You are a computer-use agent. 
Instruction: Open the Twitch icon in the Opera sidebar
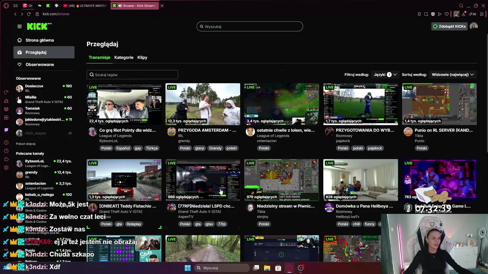[x=6, y=130]
